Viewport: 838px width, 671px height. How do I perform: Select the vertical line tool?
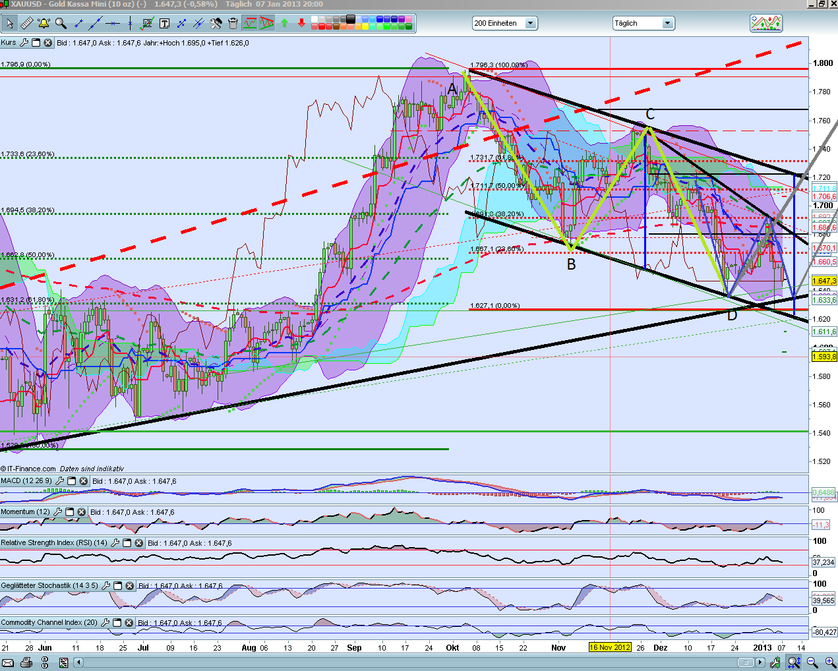point(130,23)
